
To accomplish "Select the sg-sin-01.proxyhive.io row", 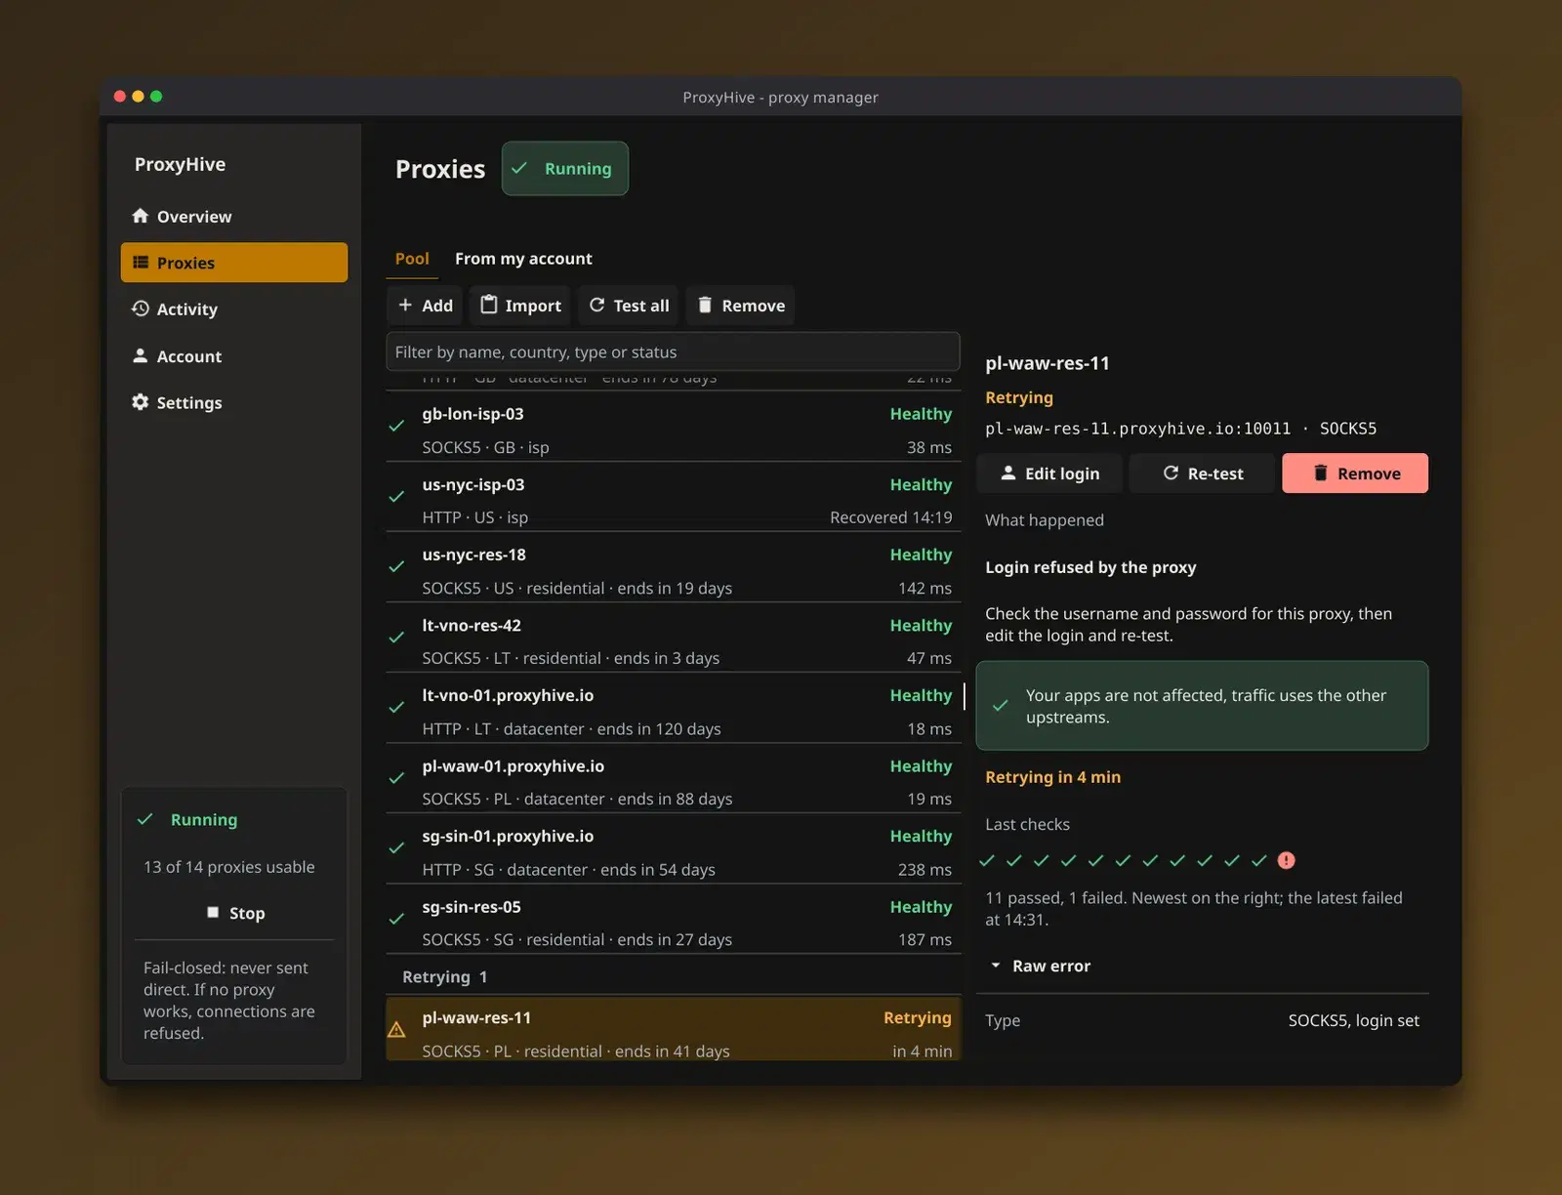I will point(674,849).
